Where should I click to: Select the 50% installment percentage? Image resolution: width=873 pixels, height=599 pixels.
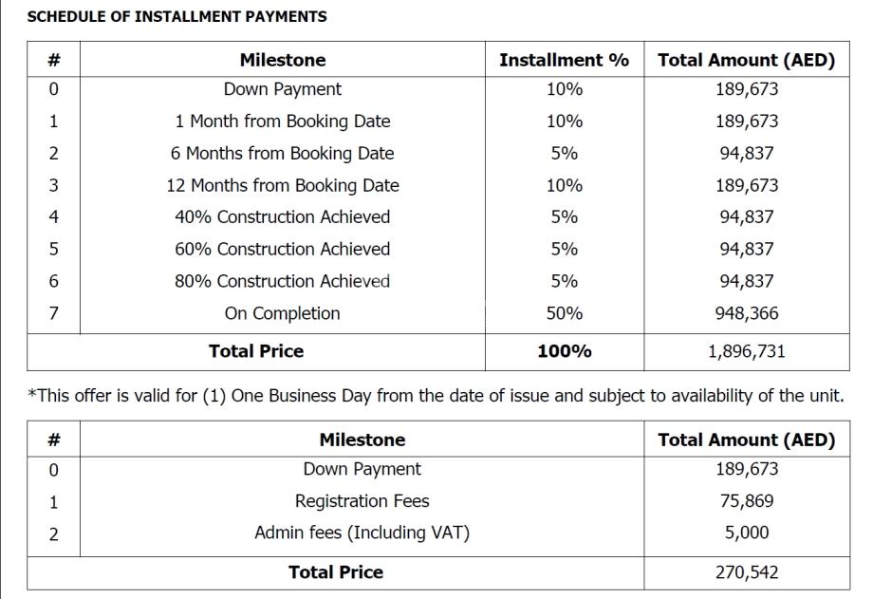pos(564,313)
